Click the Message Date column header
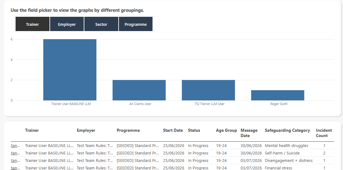The height and width of the screenshot is (170, 343). tap(249, 133)
